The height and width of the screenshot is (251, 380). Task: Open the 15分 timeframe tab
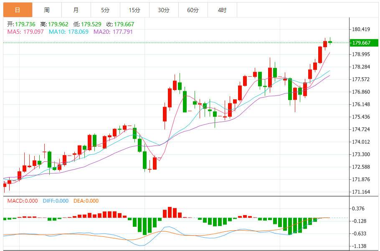point(134,10)
